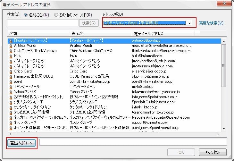Click contact icon for ネスレ グループ

pyautogui.click(x=11, y=123)
